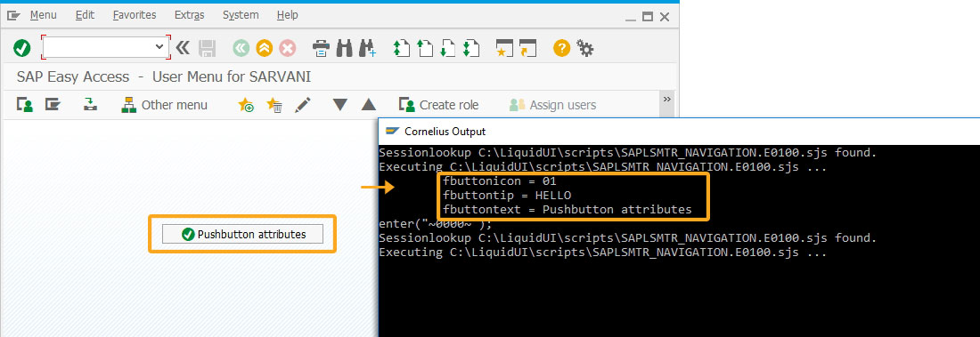980x337 pixels.
Task: Click the Cornelius Output title text
Action: point(445,132)
